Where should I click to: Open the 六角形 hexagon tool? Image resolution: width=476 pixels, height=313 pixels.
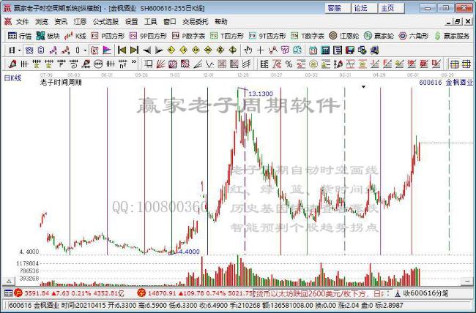click(414, 36)
